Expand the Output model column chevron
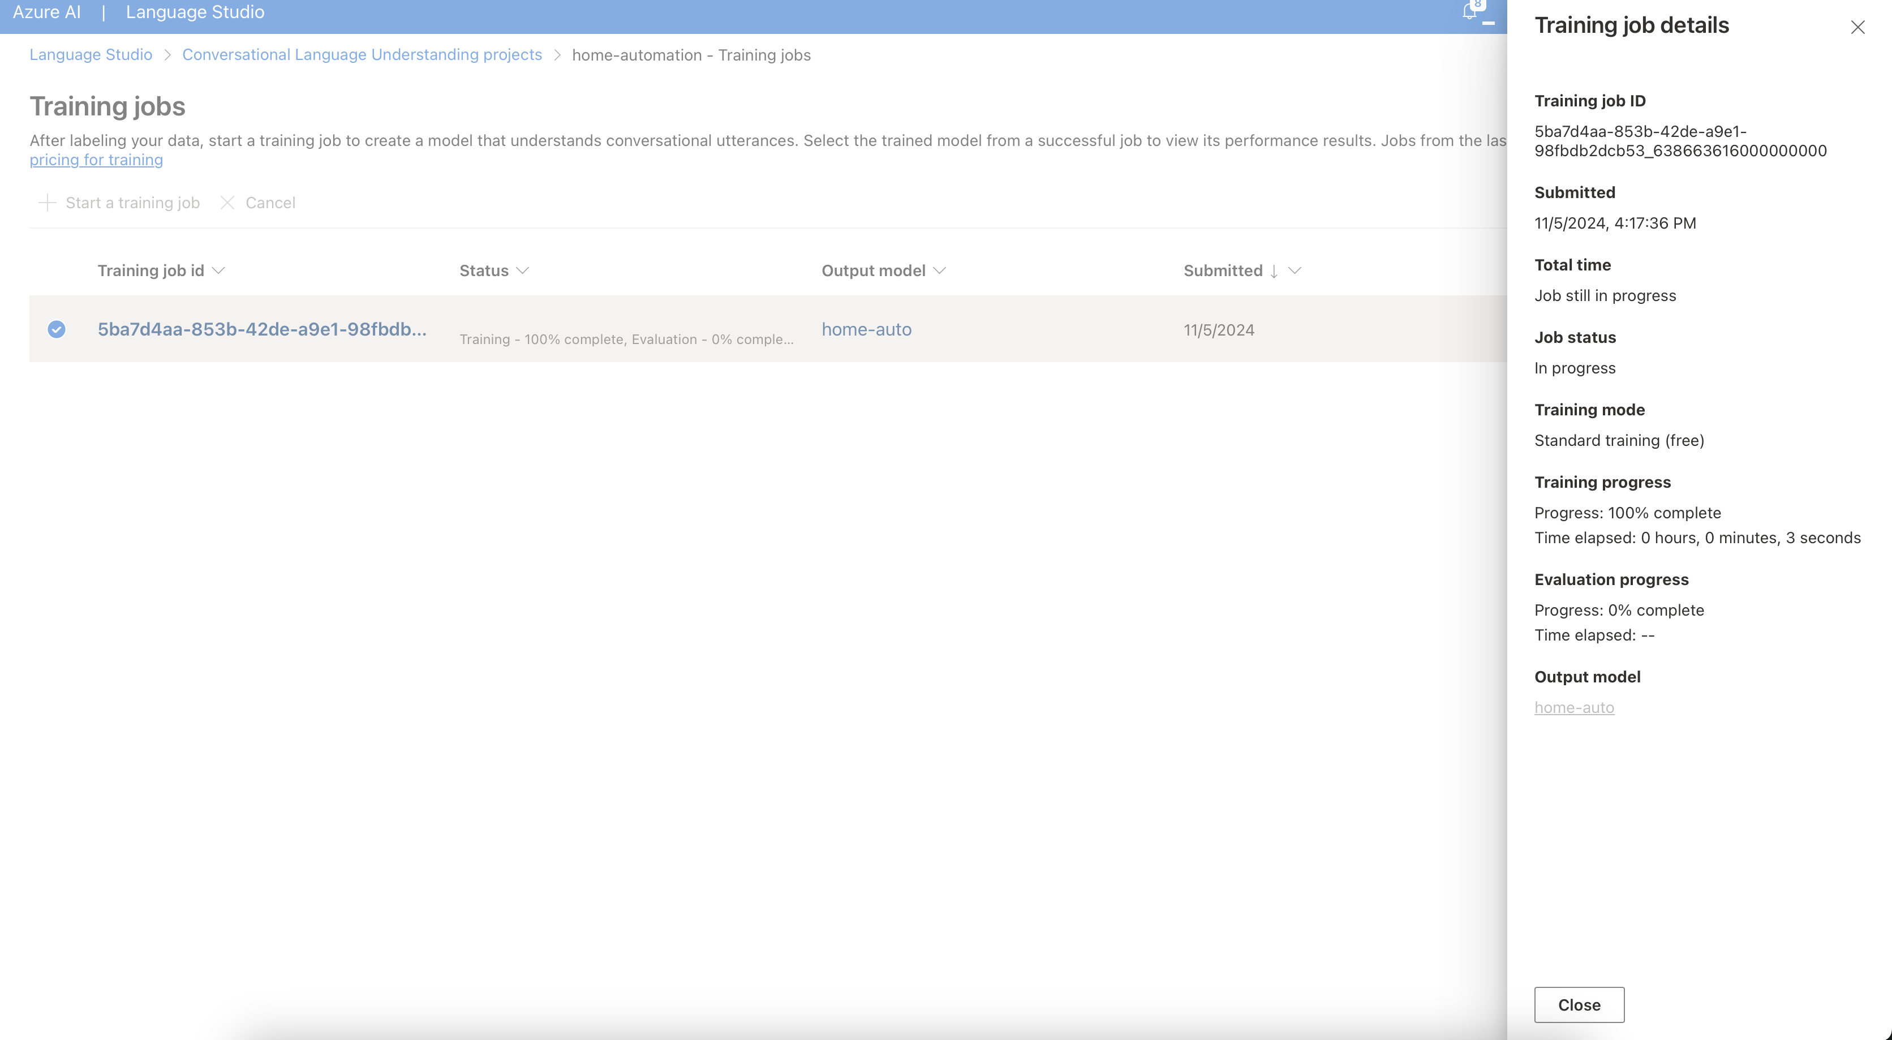This screenshot has width=1892, height=1040. 939,270
